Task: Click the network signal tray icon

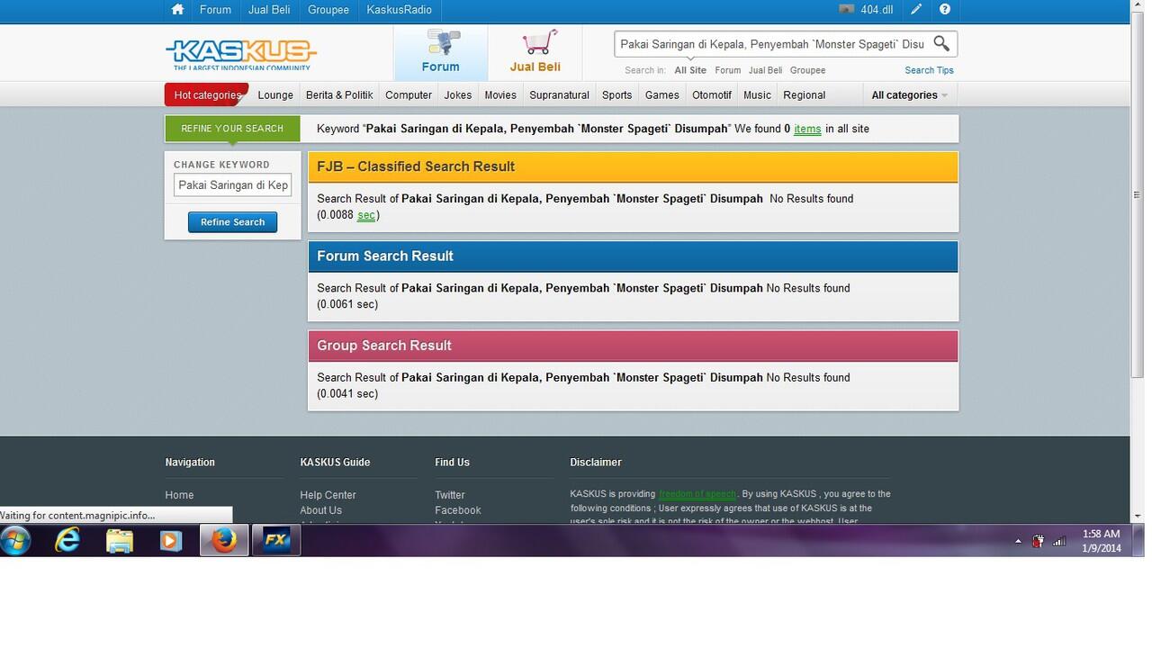Action: [x=1059, y=542]
